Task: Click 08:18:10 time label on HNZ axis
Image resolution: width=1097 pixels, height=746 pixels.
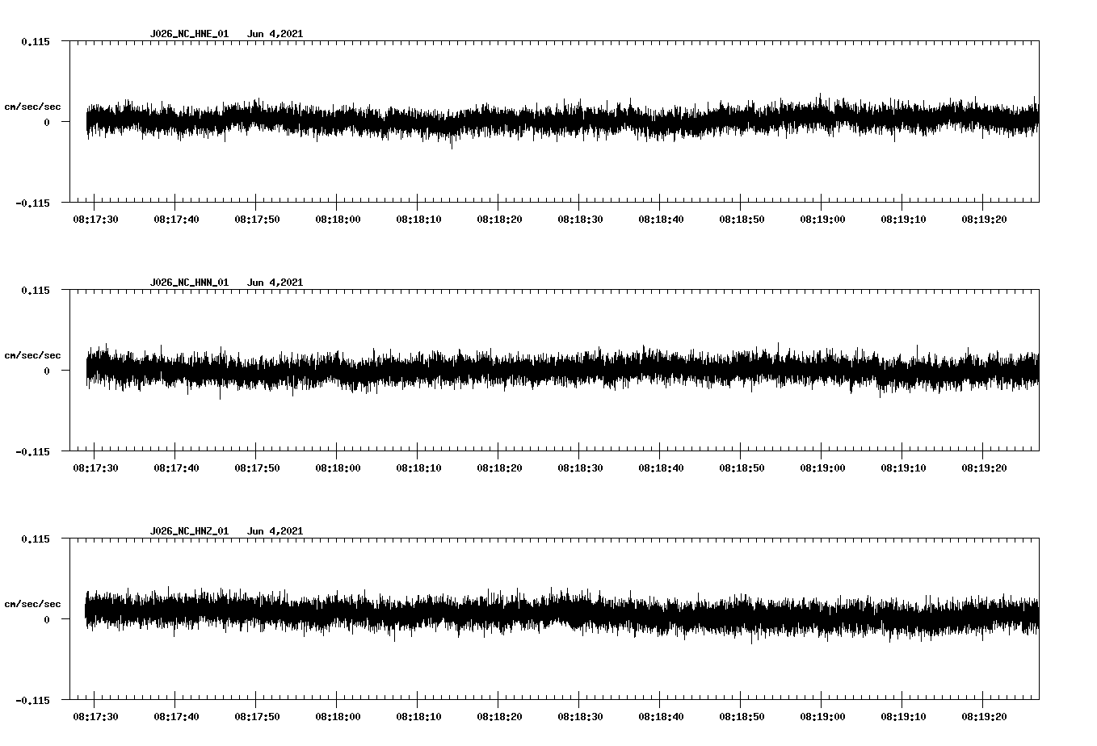Action: click(418, 716)
